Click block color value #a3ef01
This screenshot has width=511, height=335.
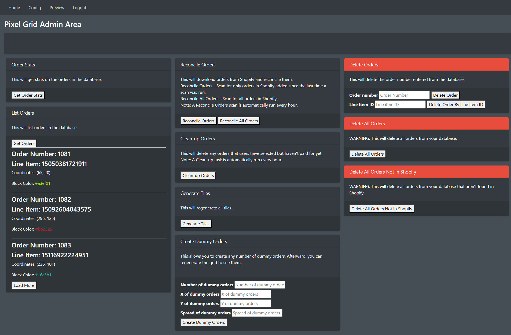point(43,183)
